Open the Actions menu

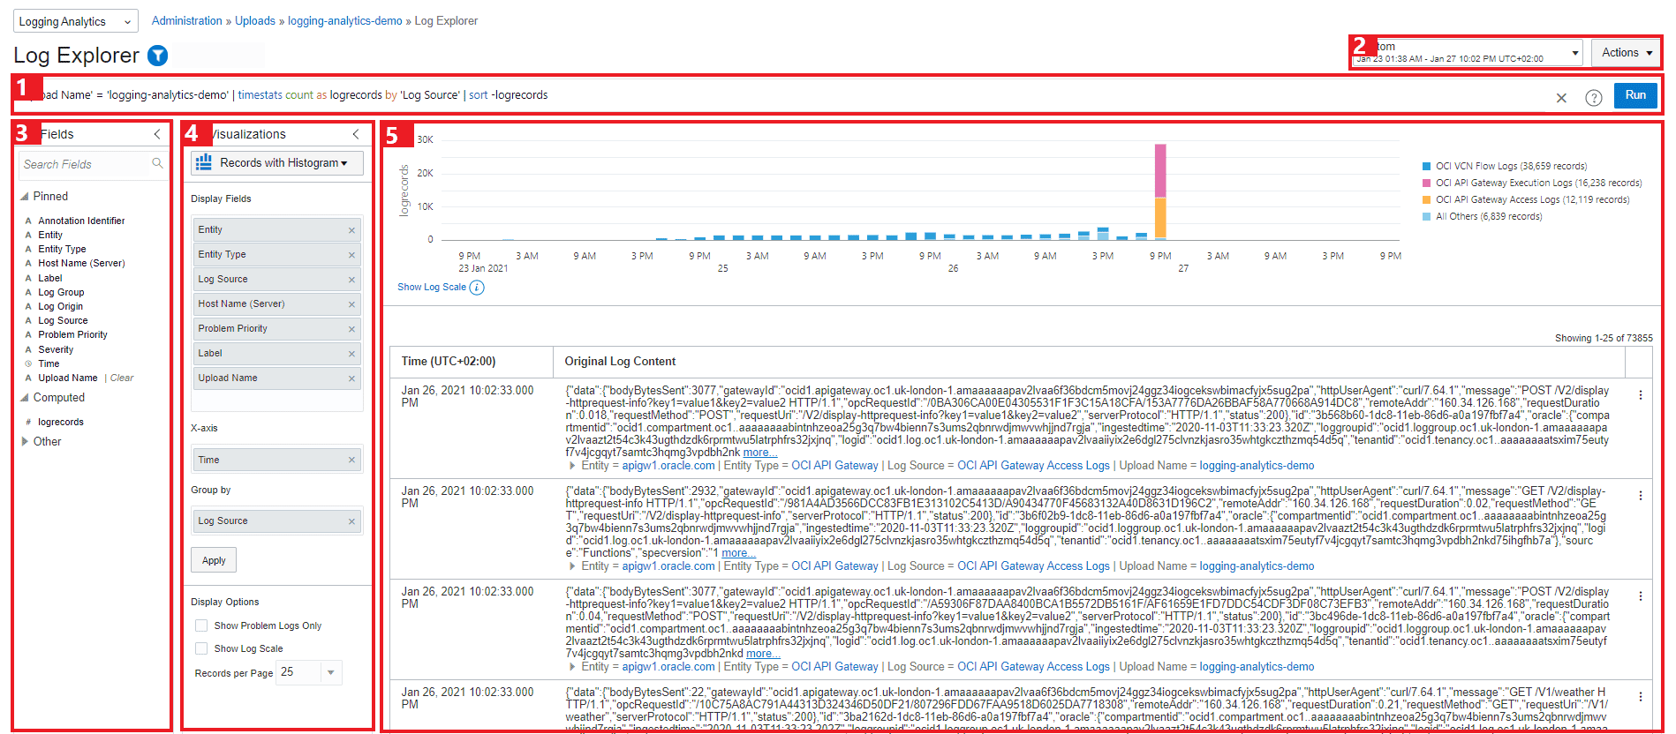click(x=1626, y=53)
